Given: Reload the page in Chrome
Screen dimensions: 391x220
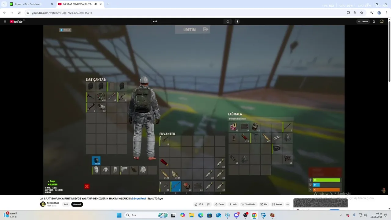Looking at the screenshot, I should pyautogui.click(x=19, y=13).
